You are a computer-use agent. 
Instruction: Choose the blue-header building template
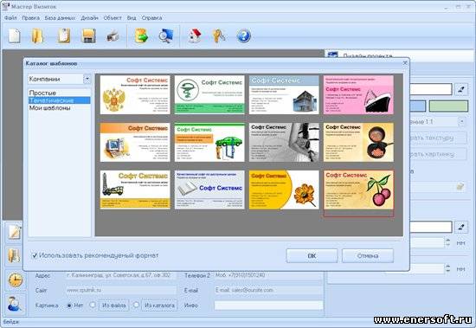click(x=284, y=94)
